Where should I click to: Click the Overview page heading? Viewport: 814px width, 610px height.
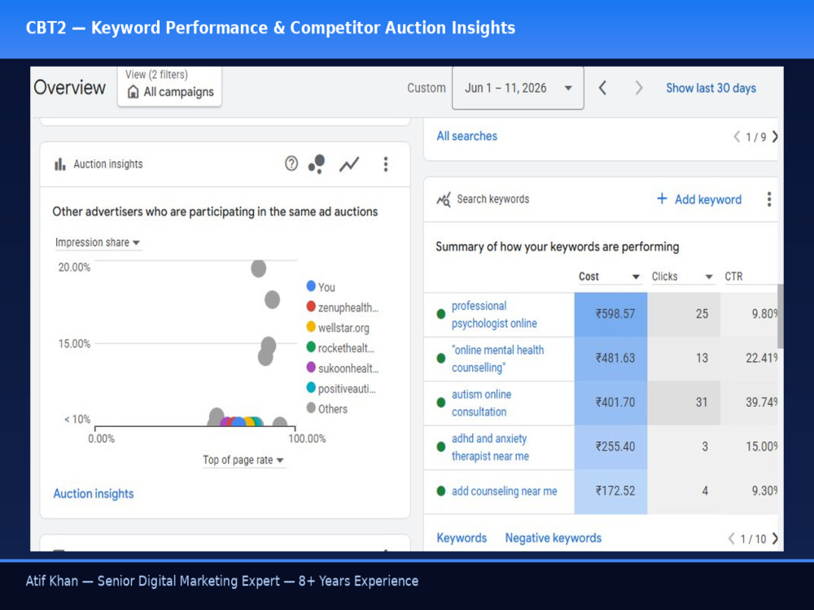tap(69, 88)
